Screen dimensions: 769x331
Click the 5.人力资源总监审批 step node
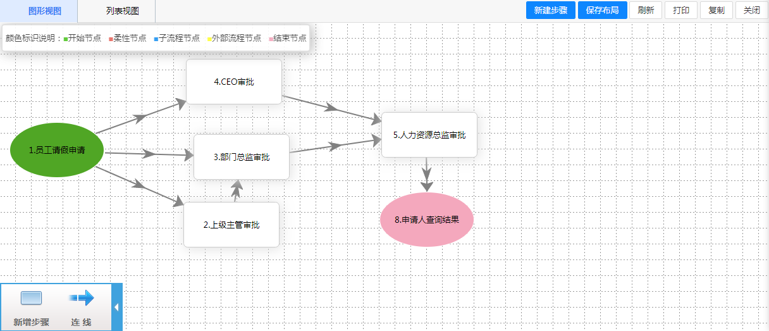click(x=429, y=135)
